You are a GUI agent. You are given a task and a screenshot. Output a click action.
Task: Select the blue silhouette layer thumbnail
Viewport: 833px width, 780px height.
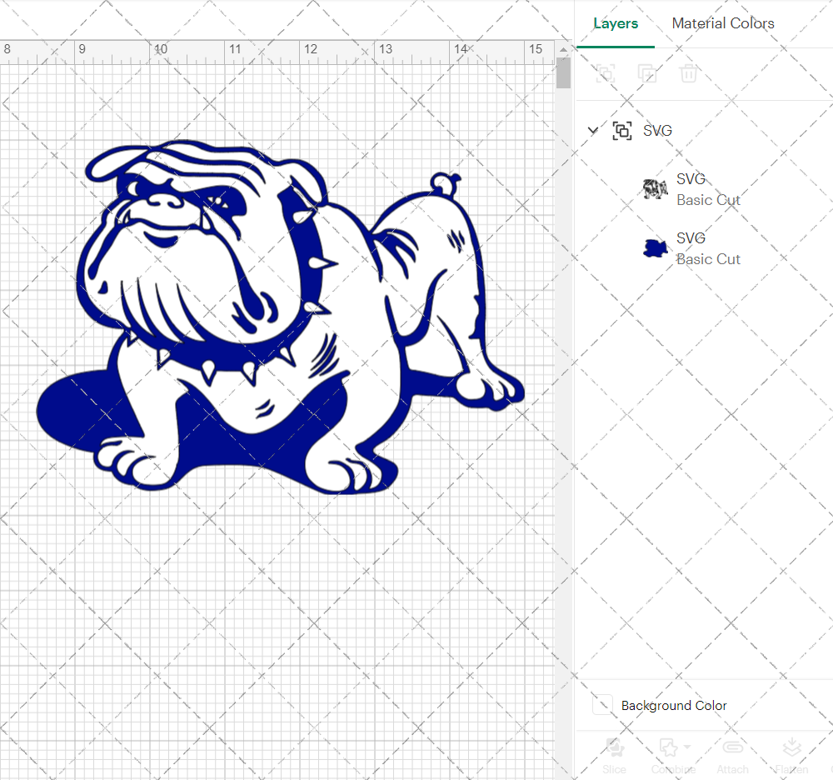click(655, 248)
